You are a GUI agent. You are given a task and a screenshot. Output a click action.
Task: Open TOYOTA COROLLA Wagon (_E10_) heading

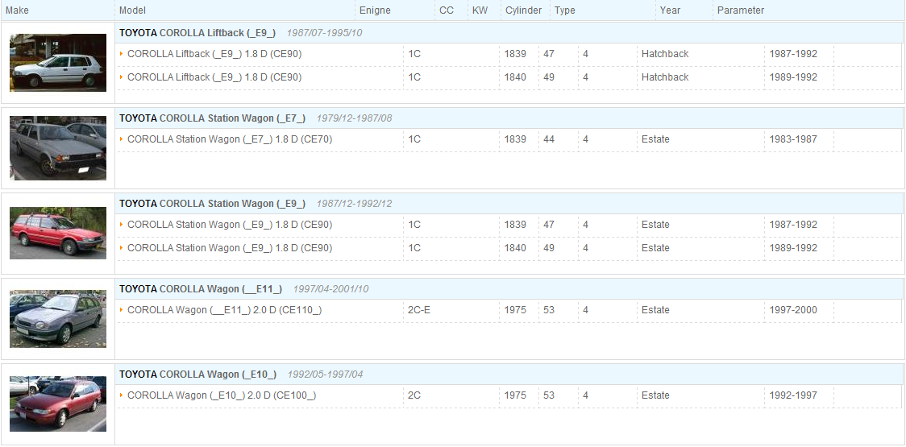click(197, 375)
